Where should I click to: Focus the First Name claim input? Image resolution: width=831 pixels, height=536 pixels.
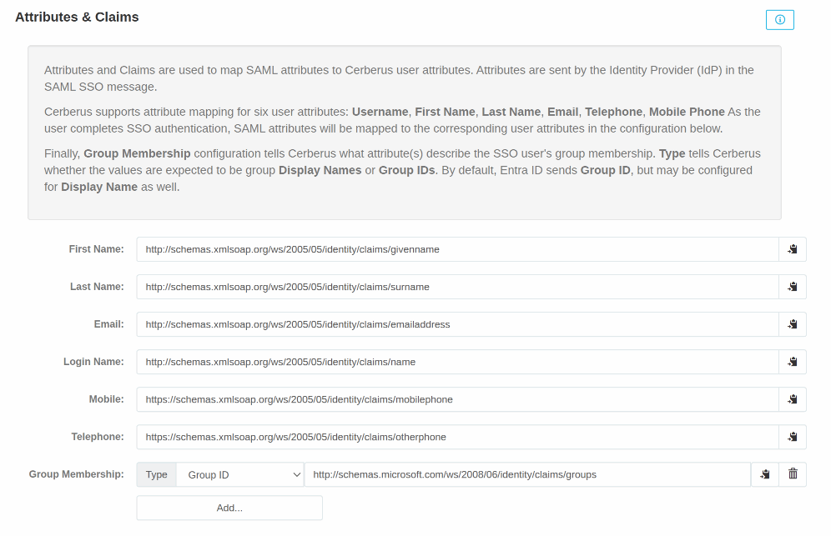tap(457, 249)
